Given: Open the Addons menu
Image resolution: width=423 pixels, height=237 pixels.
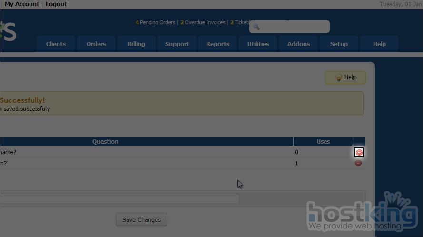Looking at the screenshot, I should click(x=298, y=44).
